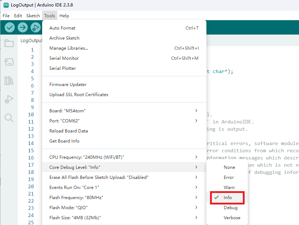299x225 pixels.
Task: Click the Upload arrow icon
Action: (x=23, y=27)
